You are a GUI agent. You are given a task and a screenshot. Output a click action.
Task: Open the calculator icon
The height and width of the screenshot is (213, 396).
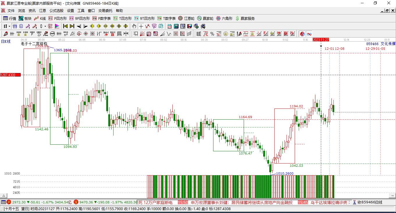pyautogui.click(x=176, y=26)
